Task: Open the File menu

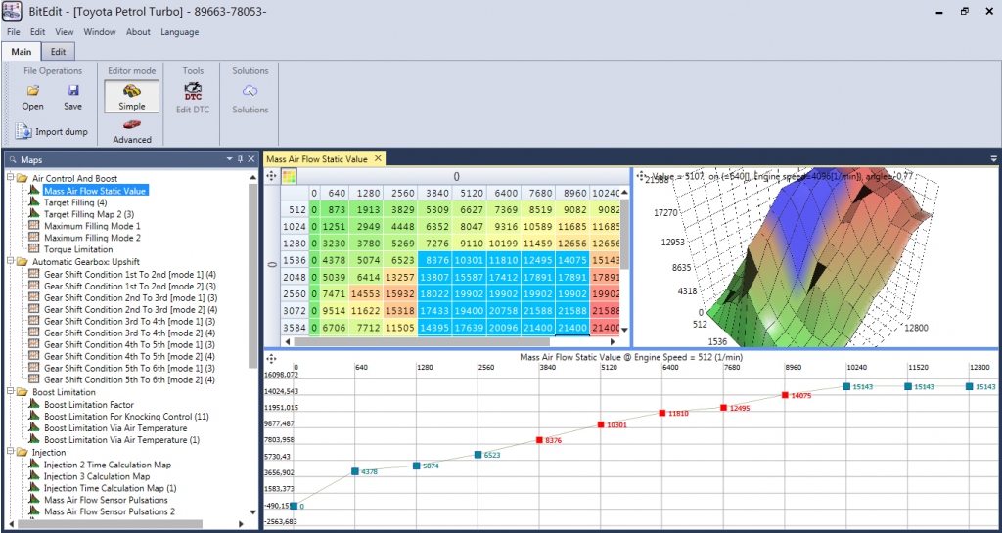Action: click(14, 32)
